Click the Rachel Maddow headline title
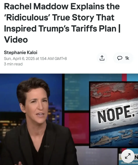138x165 pixels. [x=62, y=23]
